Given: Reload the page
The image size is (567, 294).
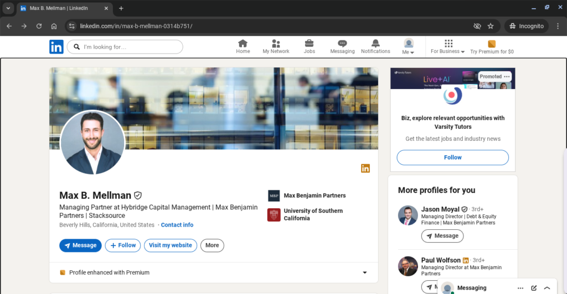Looking at the screenshot, I should click(39, 26).
